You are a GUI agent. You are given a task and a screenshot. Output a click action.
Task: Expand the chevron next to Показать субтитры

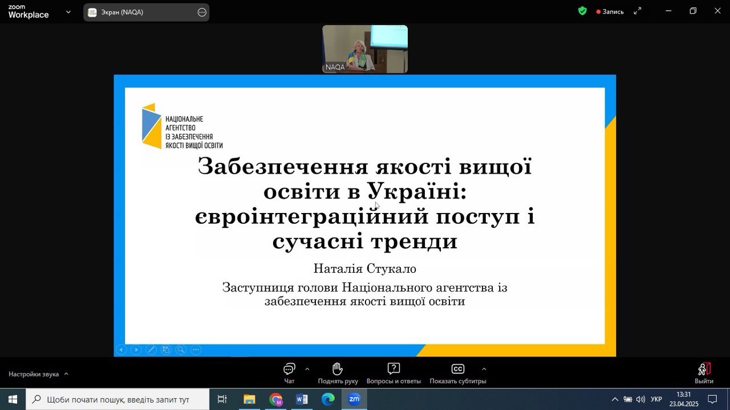(x=484, y=368)
